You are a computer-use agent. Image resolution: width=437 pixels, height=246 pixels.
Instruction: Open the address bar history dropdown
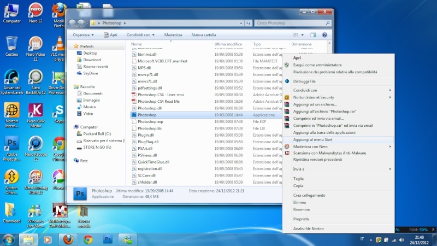(x=241, y=23)
